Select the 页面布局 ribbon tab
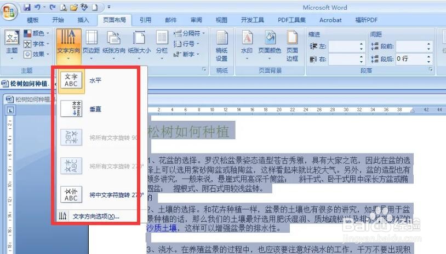Screen dimensions: 446x254 point(115,20)
